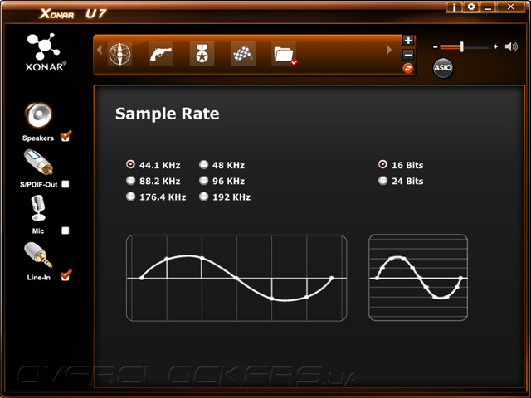The image size is (531, 398).
Task: Open the Mic device icon
Action: pyautogui.click(x=38, y=208)
